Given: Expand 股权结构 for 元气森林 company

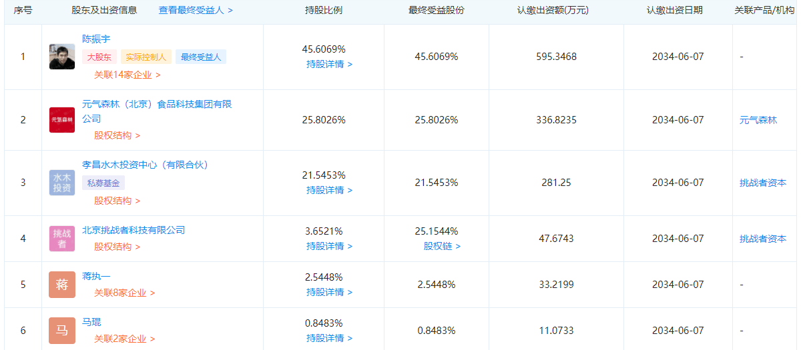Looking at the screenshot, I should click(117, 135).
